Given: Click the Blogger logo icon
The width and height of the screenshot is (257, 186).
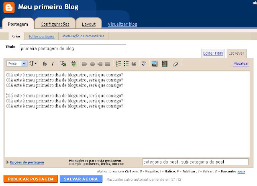Looking at the screenshot, I should [x=9, y=7].
